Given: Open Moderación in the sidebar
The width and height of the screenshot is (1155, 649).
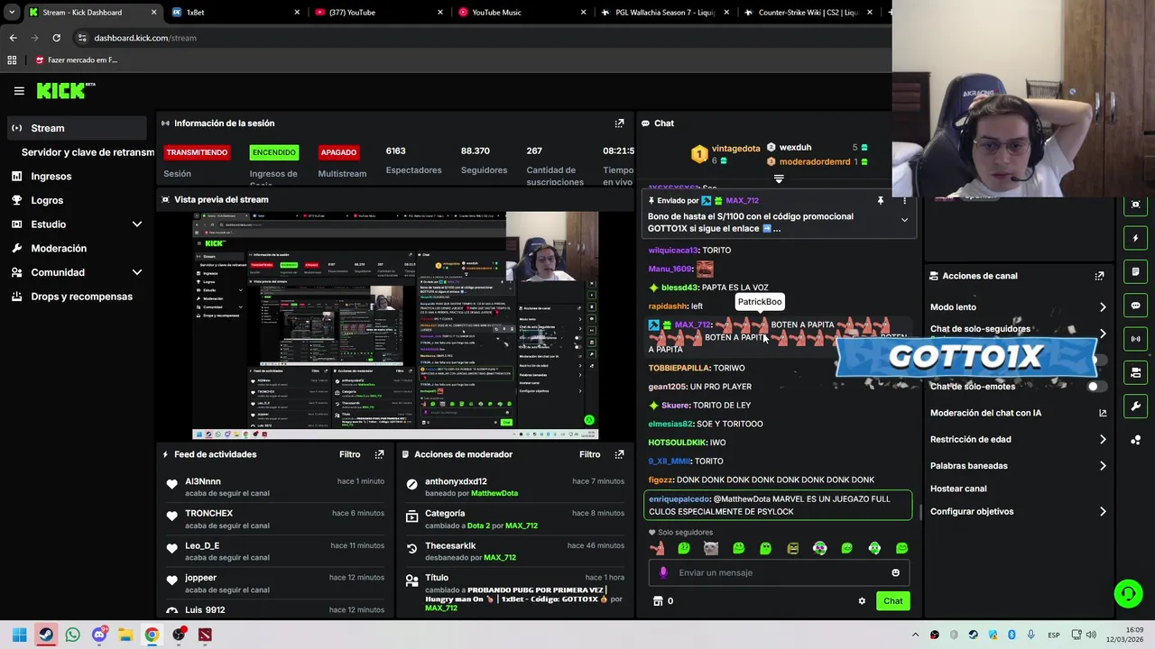Looking at the screenshot, I should coord(59,249).
